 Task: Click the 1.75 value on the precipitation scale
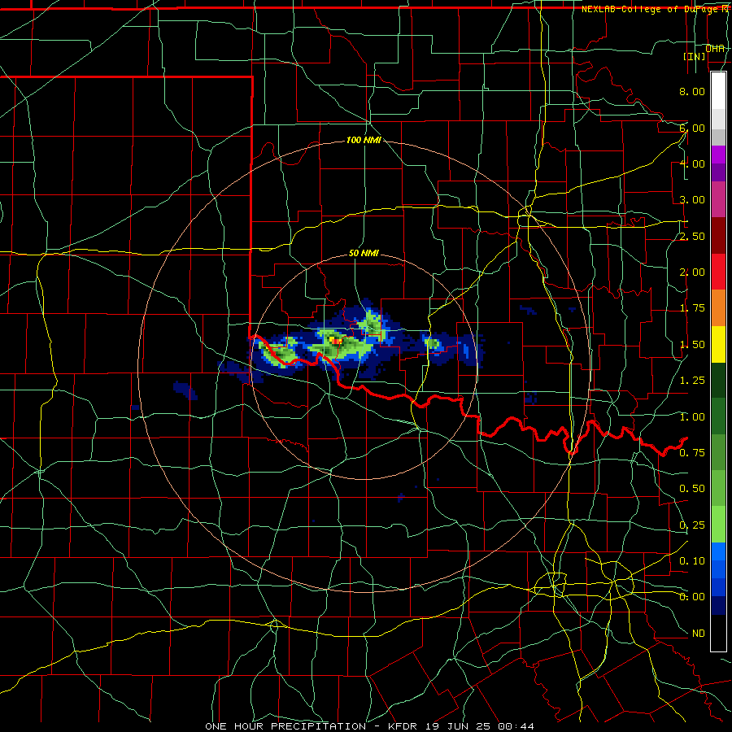[692, 308]
